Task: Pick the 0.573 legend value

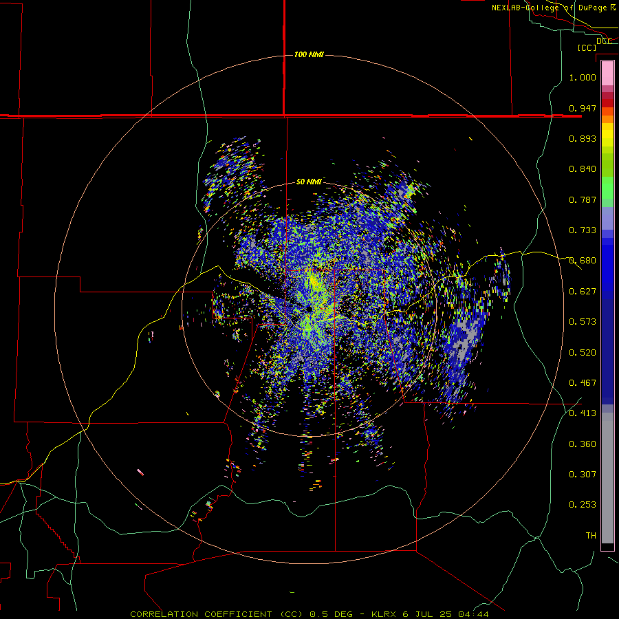Action: coord(583,321)
